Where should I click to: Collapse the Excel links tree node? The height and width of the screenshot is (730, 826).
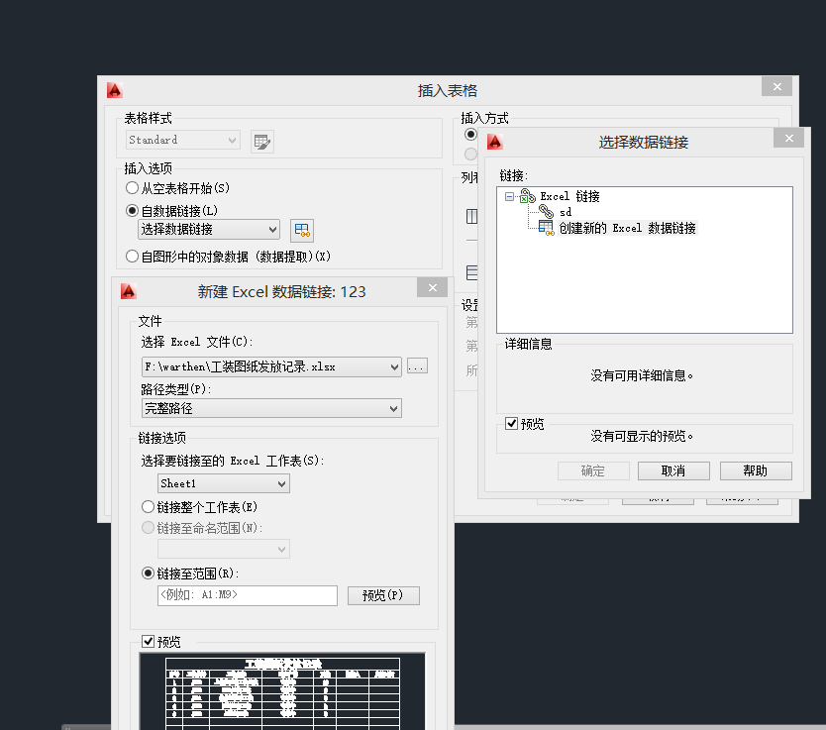509,196
